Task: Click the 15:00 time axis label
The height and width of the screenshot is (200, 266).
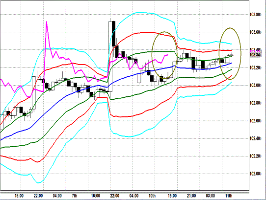Action: point(172,196)
